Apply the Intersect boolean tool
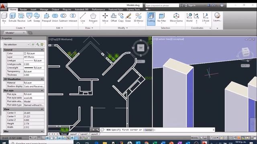Screen dimensions: 257x144 click(x=73, y=18)
